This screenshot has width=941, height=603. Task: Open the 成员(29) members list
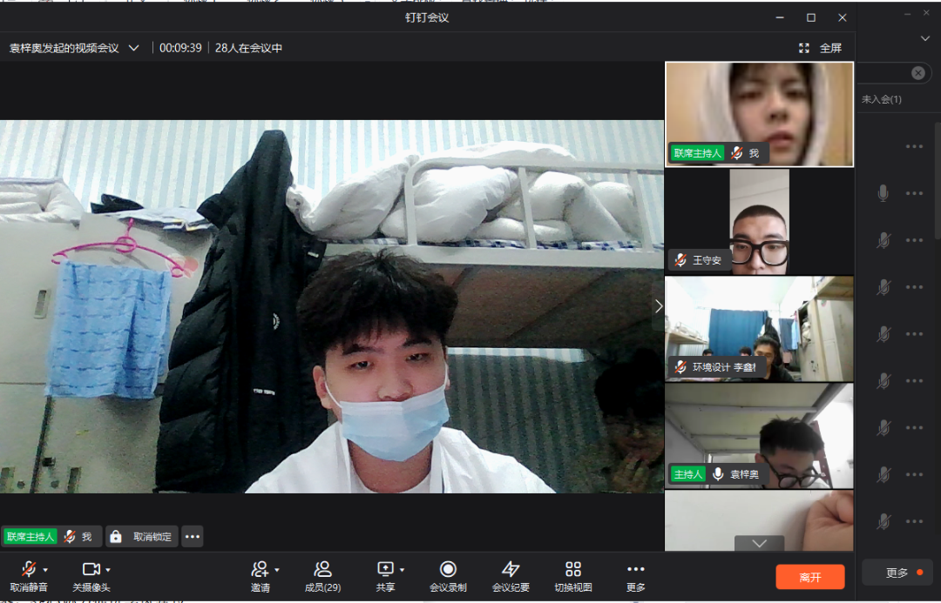coord(322,576)
